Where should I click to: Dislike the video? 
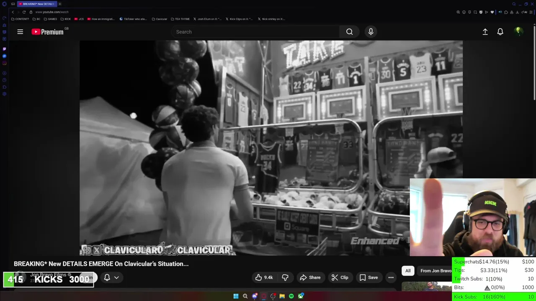(285, 278)
